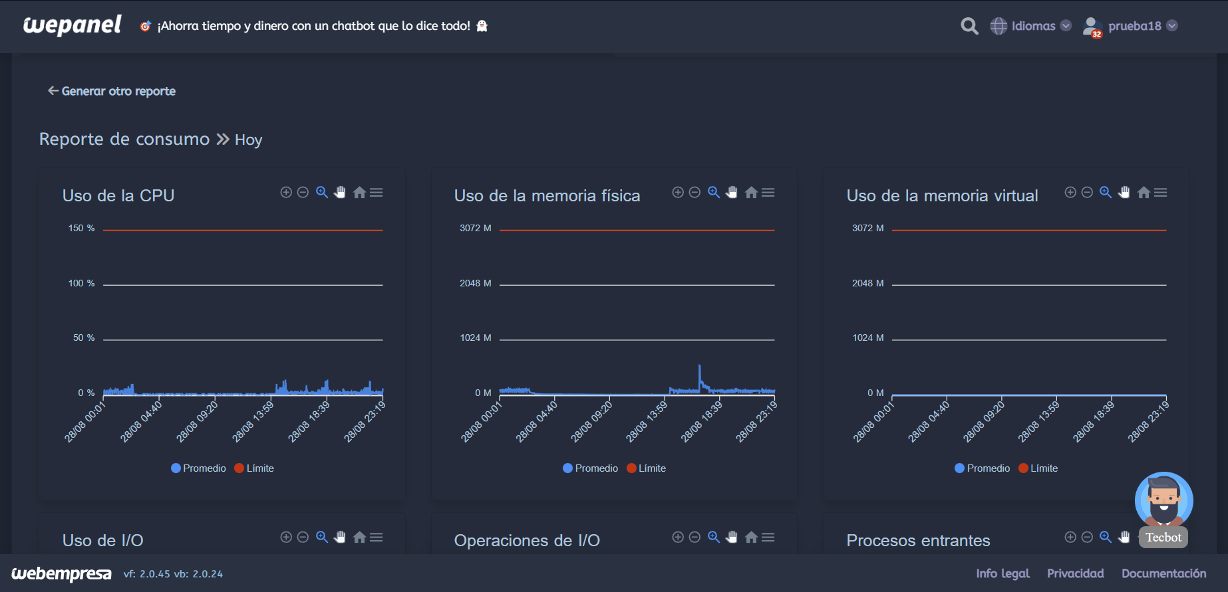Open hamburger menu on memoria física chart
Viewport: 1228px width, 592px height.
[768, 193]
